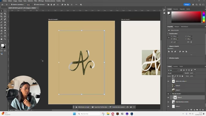Screen dimensions: 206x116
Task: Collapse the Sélections rapides section
Action: 168,58
